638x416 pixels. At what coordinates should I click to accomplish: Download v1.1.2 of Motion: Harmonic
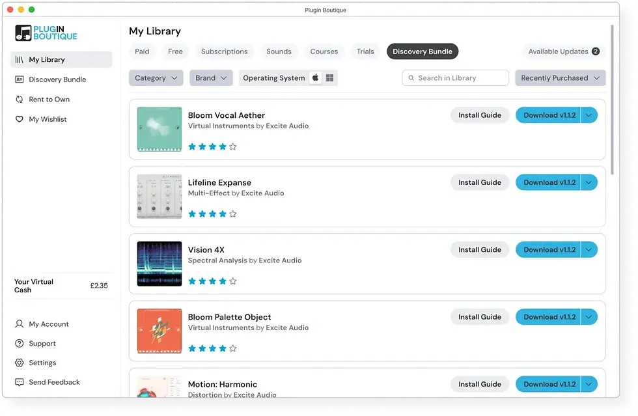click(x=548, y=384)
